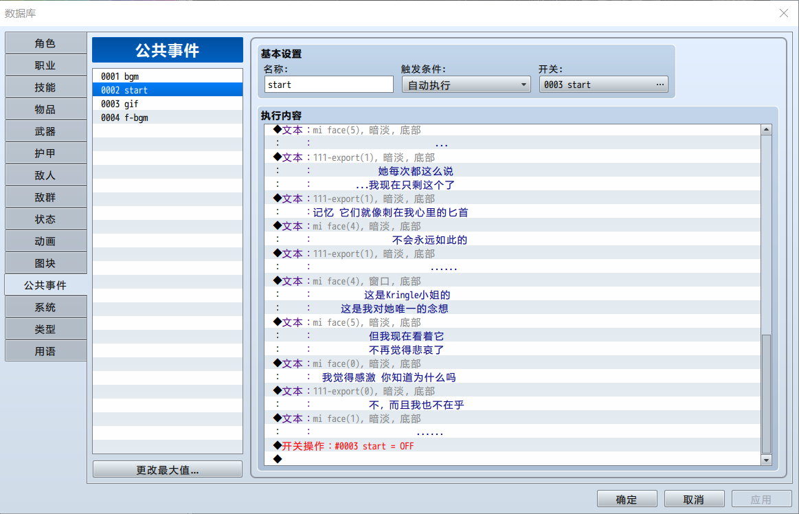Select common event 0002 start

click(x=168, y=90)
